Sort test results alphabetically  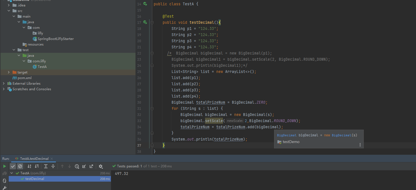click(29, 166)
